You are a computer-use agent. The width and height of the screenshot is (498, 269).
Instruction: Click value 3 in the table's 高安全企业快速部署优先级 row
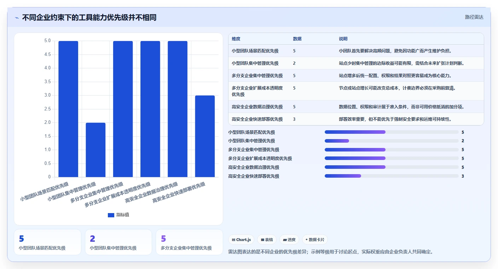(x=294, y=119)
